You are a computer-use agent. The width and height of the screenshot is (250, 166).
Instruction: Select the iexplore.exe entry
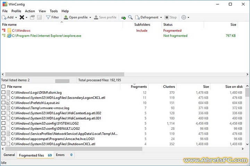click(47, 36)
